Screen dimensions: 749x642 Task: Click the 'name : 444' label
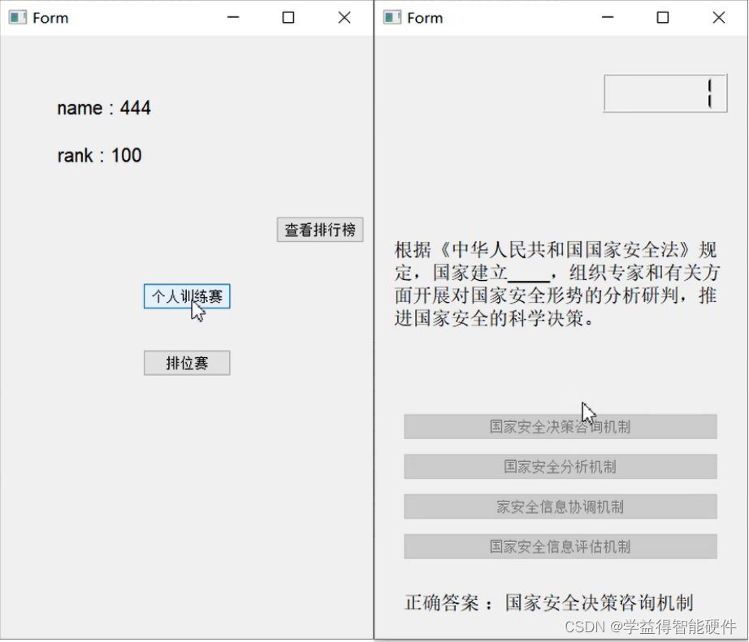(x=104, y=108)
